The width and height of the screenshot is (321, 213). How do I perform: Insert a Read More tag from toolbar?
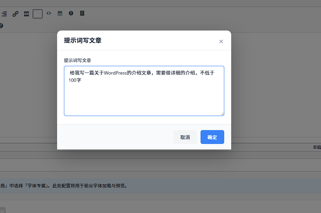26,14
